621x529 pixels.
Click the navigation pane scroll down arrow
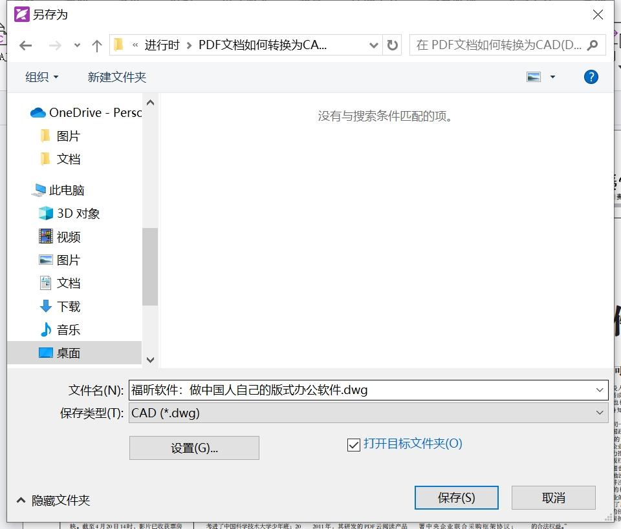[150, 359]
